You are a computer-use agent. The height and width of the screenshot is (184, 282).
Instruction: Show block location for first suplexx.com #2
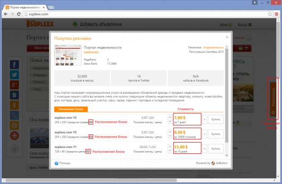[x=91, y=122]
